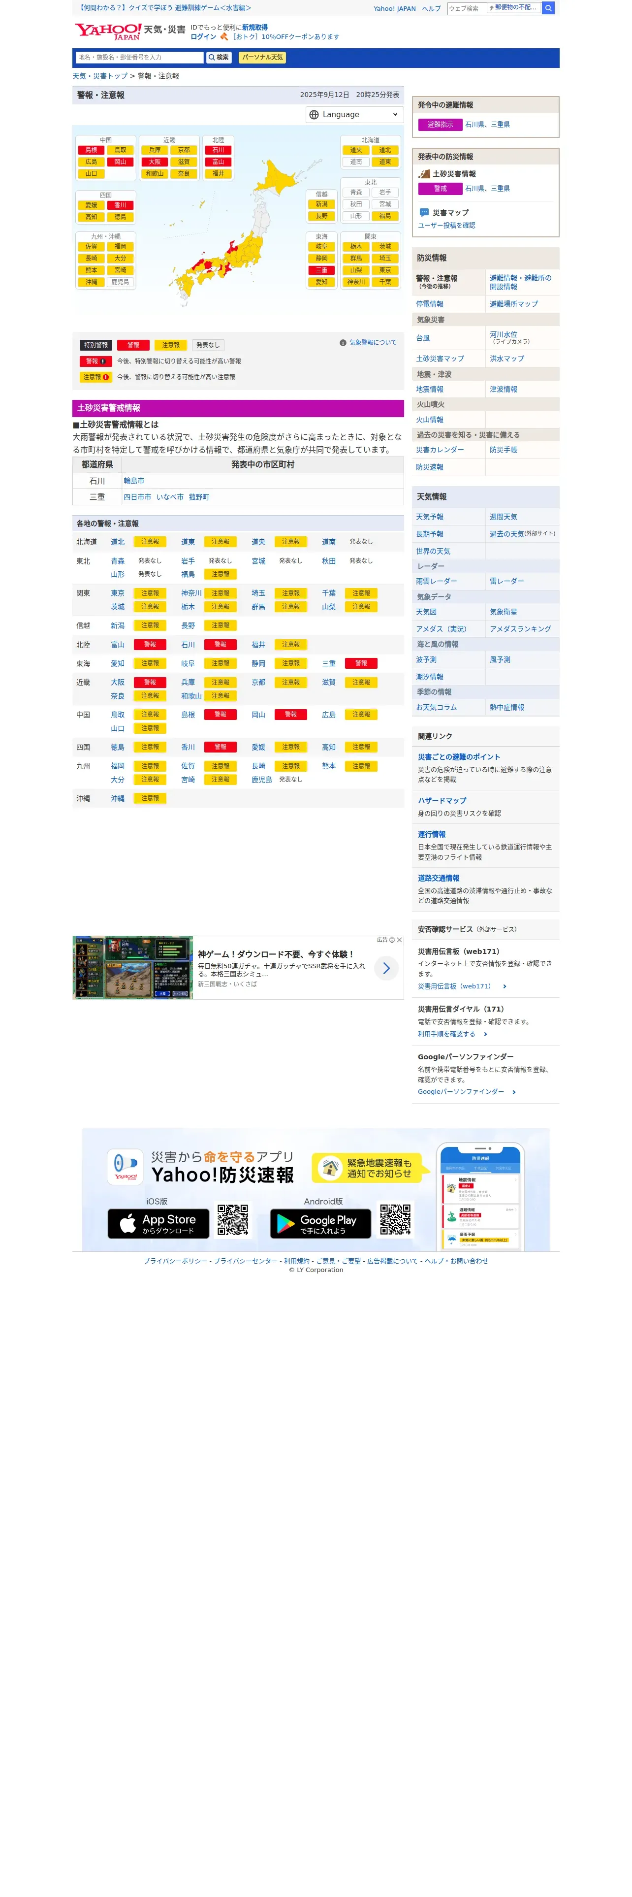The height and width of the screenshot is (1897, 632).
Task: Click the 避難指示 purple badge
Action: [x=440, y=125]
